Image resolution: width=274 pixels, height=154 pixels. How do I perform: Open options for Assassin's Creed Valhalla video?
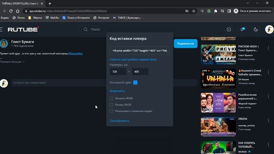(x=268, y=72)
